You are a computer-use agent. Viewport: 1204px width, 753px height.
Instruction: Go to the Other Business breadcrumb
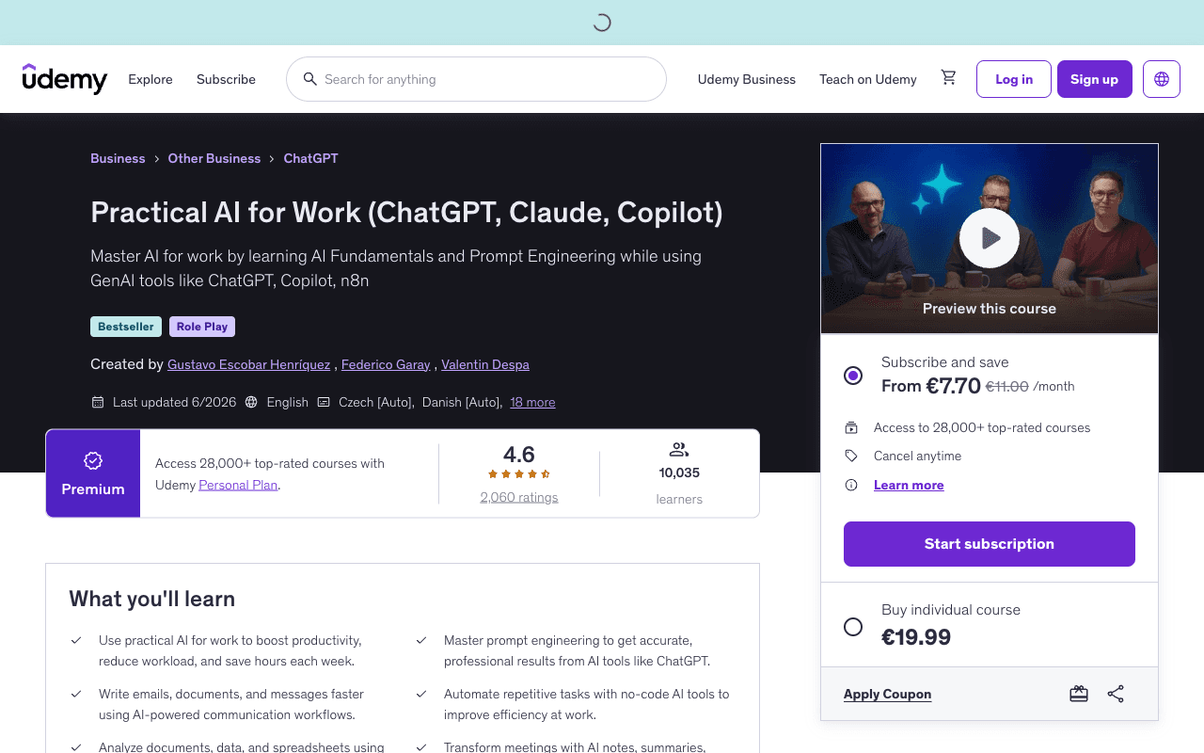[214, 158]
